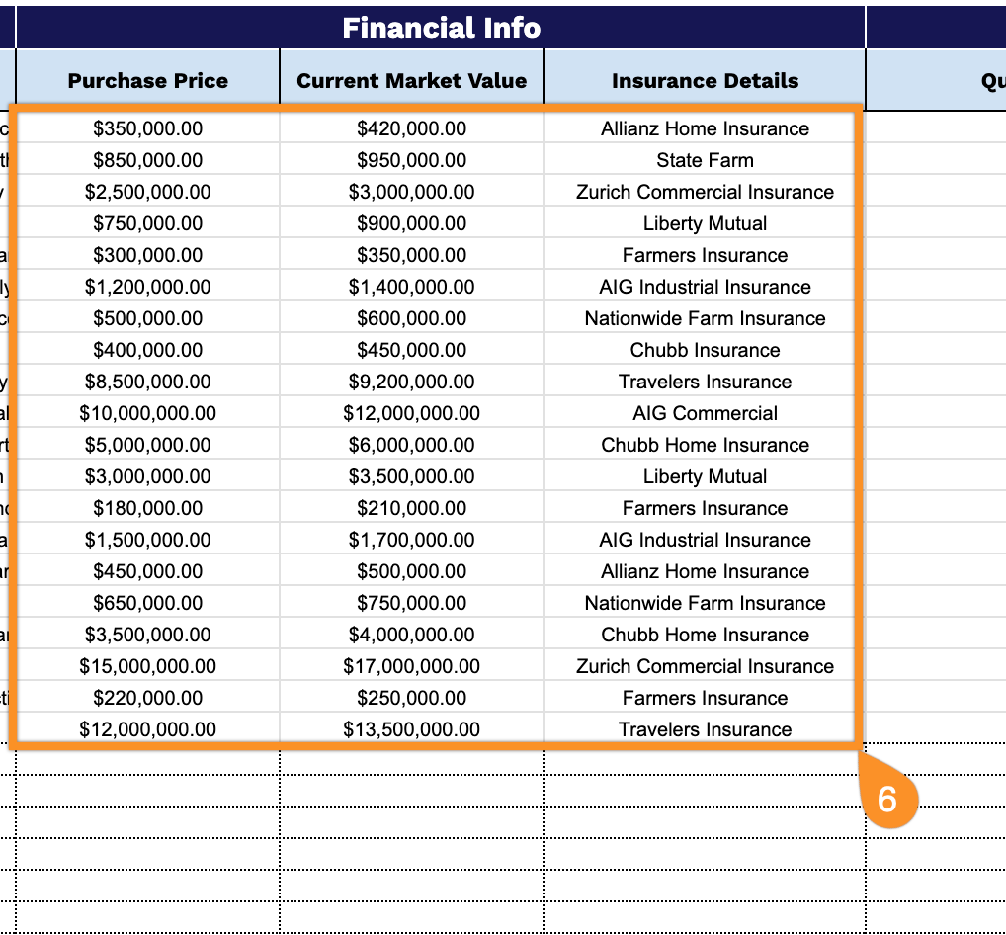Viewport: 1006px width, 935px height.
Task: Click the $180,000.00 purchase price cell
Action: [x=148, y=508]
